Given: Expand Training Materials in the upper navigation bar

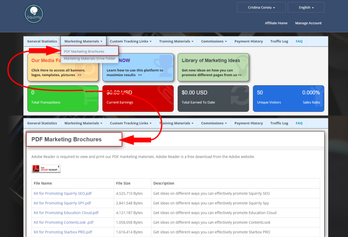Looking at the screenshot, I should tap(176, 41).
